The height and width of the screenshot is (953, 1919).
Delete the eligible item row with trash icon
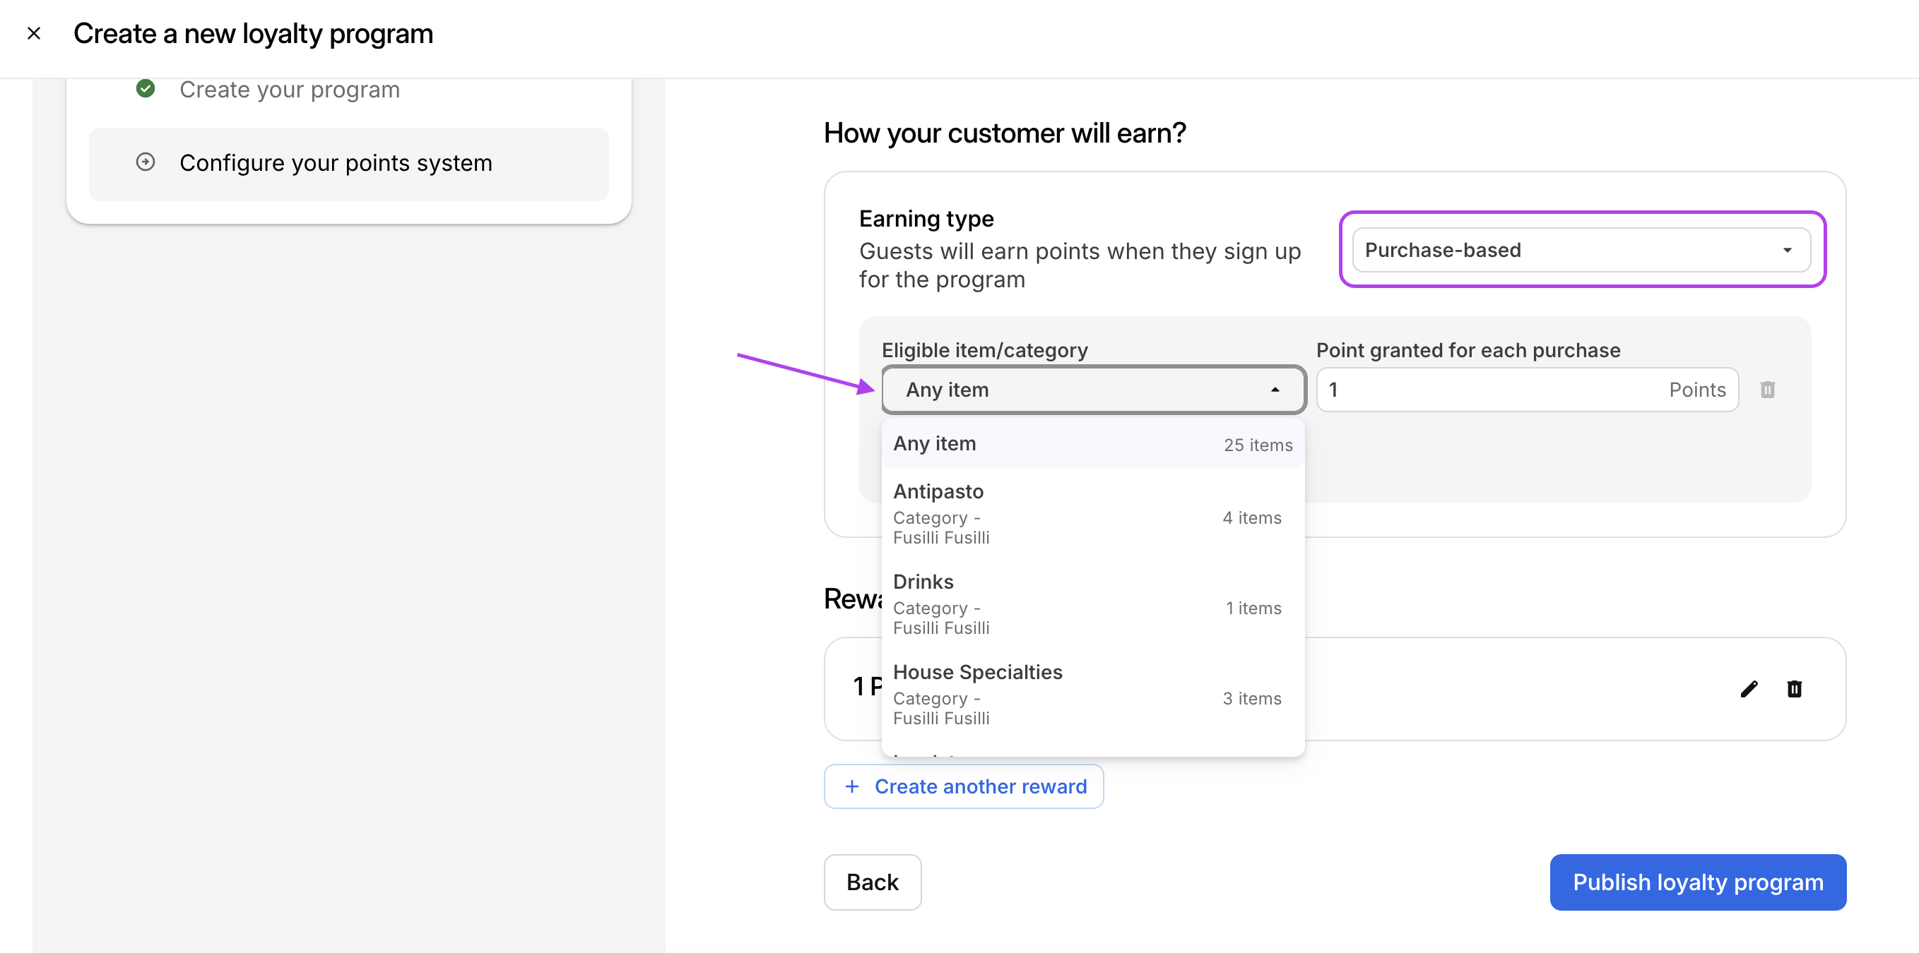tap(1767, 390)
